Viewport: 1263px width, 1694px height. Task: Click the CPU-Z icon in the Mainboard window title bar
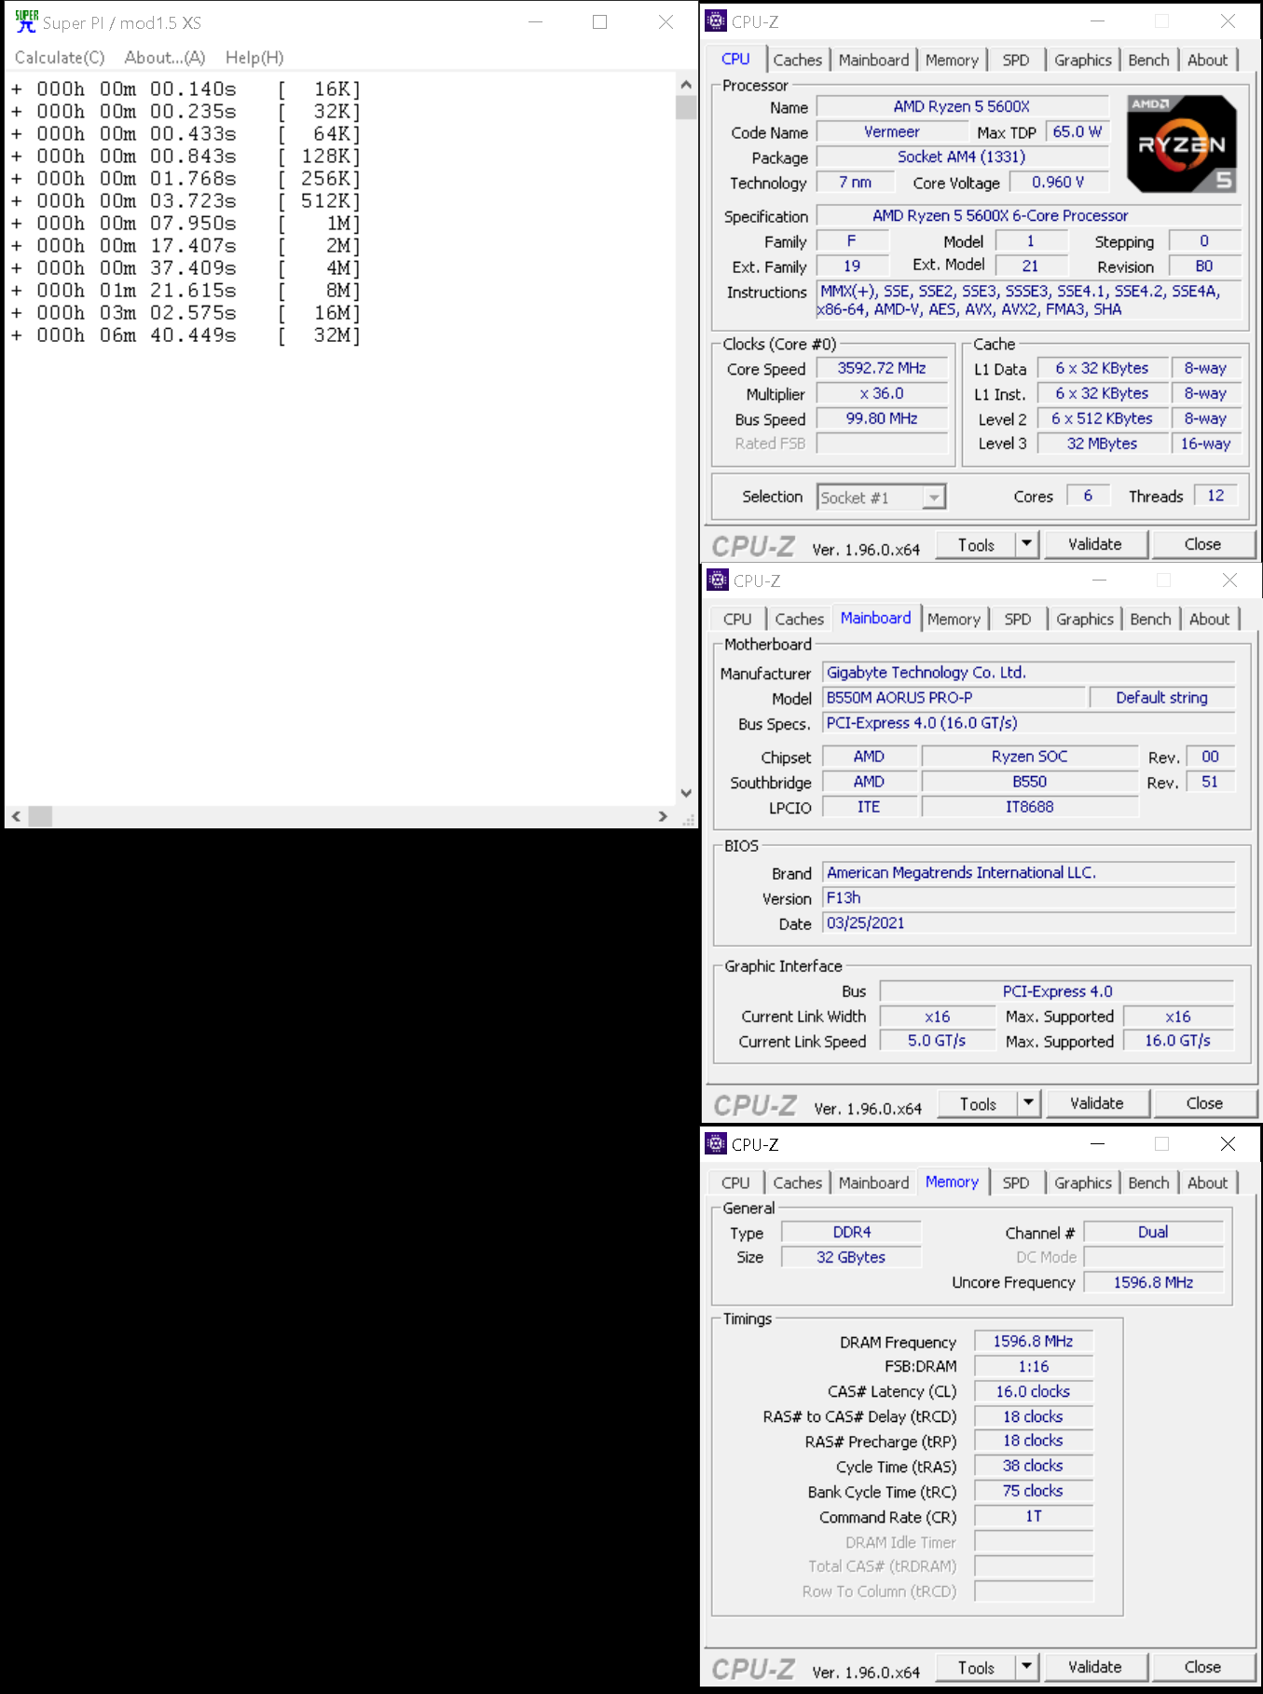718,580
